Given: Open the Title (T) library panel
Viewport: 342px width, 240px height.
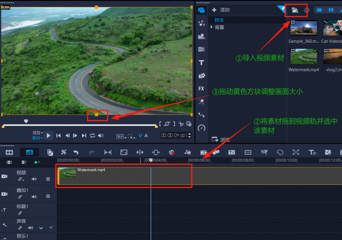Looking at the screenshot, I should [201, 62].
